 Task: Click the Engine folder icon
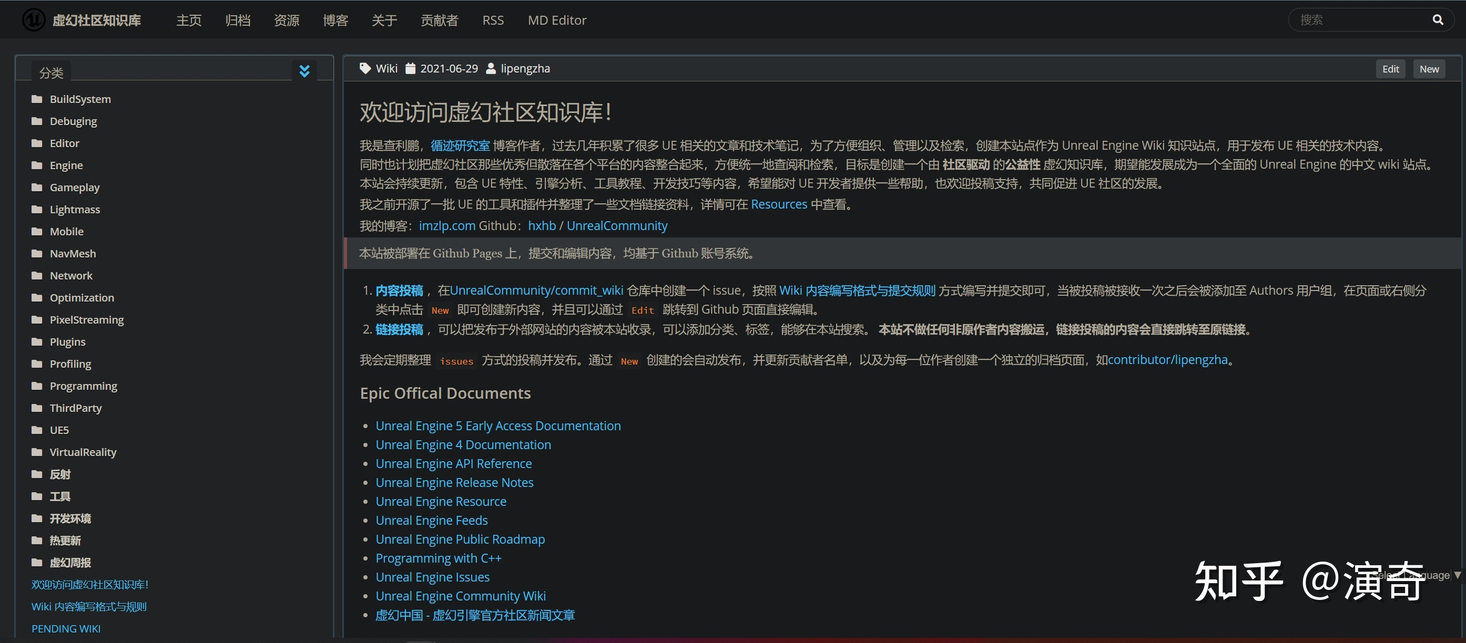pos(37,165)
